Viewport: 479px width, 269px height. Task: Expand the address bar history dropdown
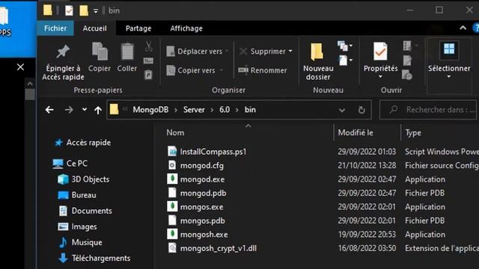click(342, 110)
